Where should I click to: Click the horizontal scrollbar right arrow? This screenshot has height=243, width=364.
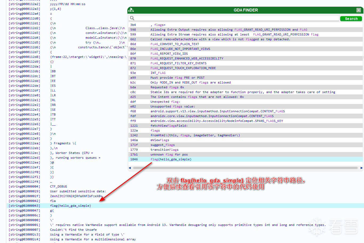pos(362,168)
